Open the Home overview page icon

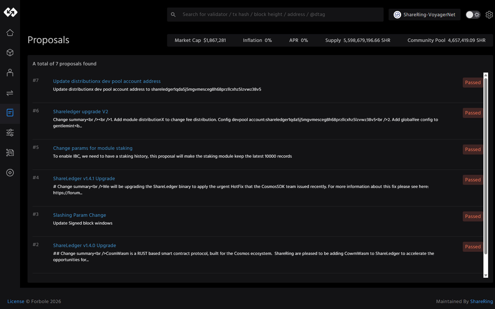pos(10,33)
